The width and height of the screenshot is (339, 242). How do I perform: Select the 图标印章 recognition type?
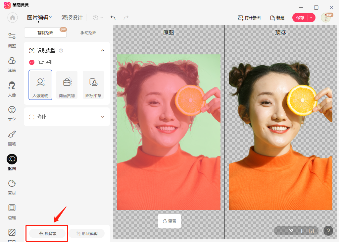click(x=94, y=85)
